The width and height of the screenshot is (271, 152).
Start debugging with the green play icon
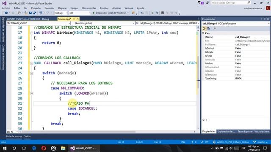(94, 13)
